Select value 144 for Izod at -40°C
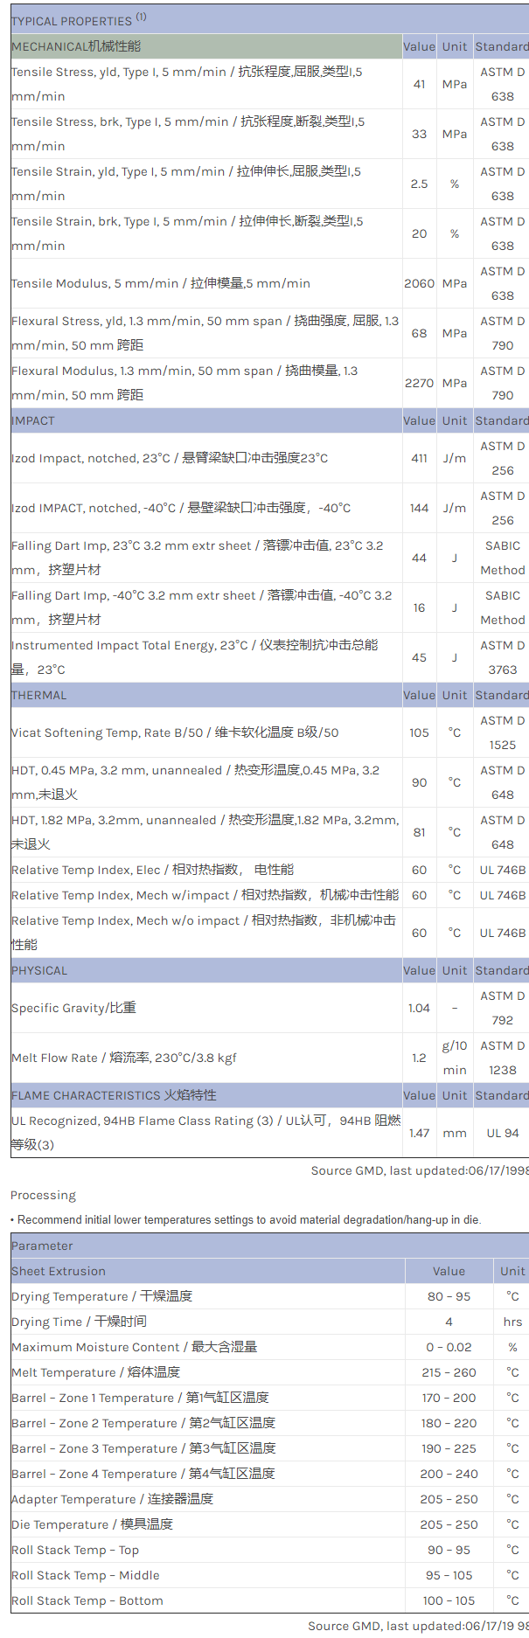Image resolution: width=529 pixels, height=1638 pixels. [419, 508]
